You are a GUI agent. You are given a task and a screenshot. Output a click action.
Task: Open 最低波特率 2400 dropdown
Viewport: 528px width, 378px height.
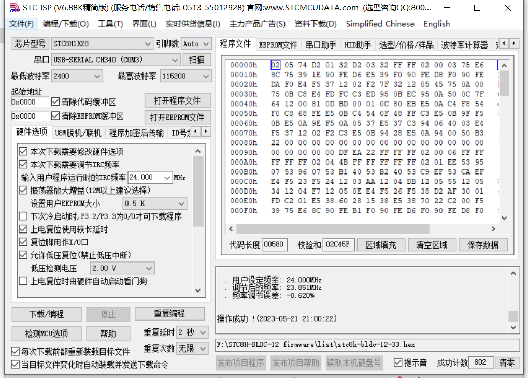(77, 76)
